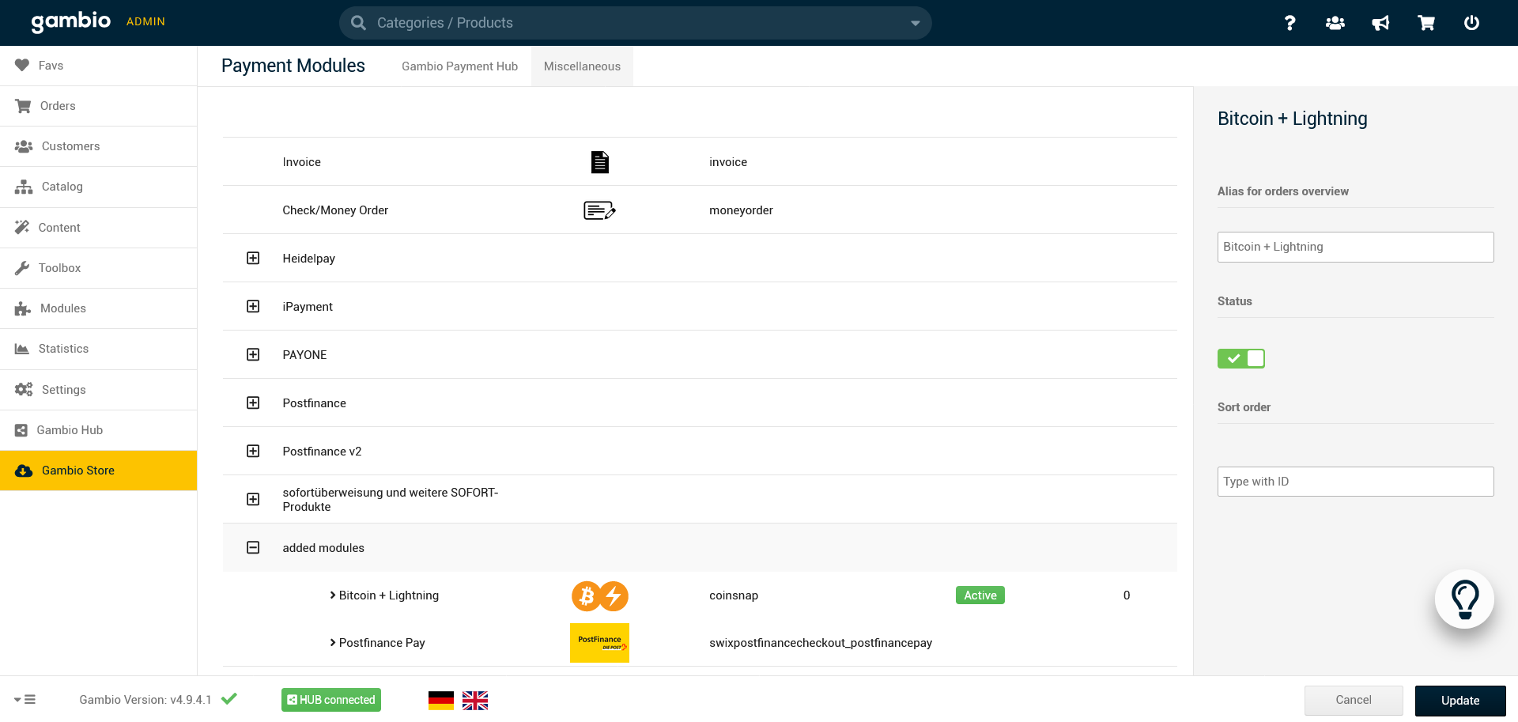Collapse sidebar via bottom menu icon
This screenshot has width=1518, height=722.
(25, 699)
